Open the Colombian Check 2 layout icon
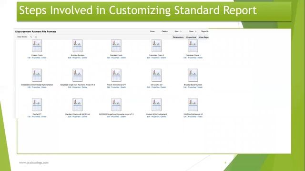This screenshot has height=171, width=305. click(x=156, y=46)
